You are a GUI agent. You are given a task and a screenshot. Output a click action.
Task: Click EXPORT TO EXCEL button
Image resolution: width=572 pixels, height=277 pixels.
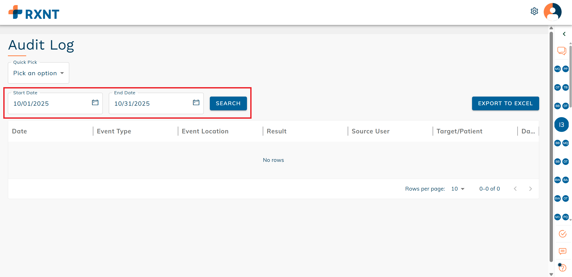pyautogui.click(x=505, y=103)
